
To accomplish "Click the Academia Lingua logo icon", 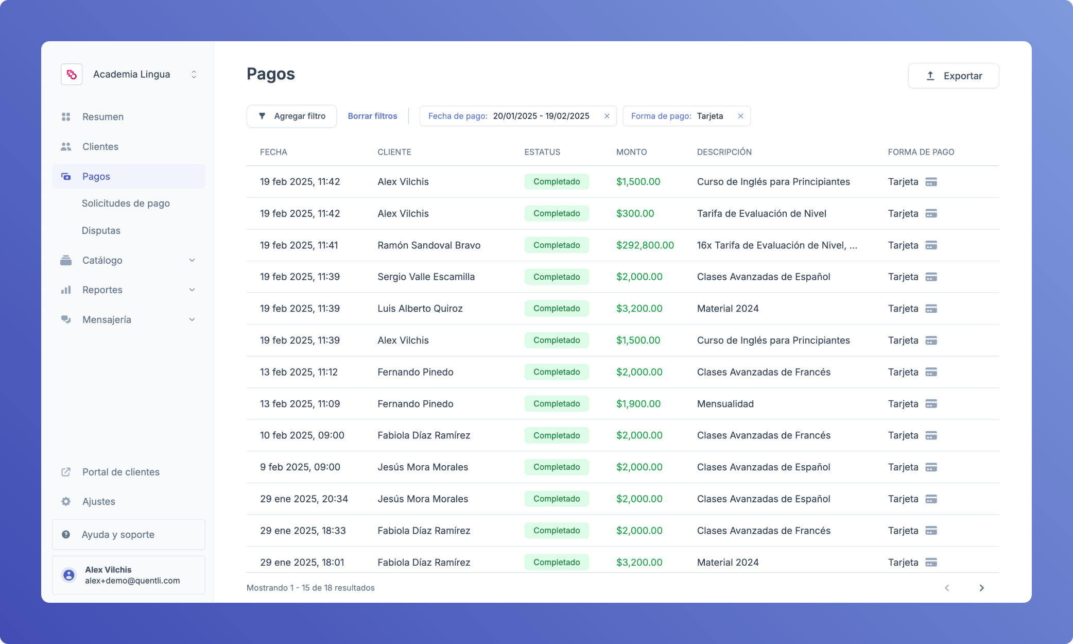I will tap(72, 75).
